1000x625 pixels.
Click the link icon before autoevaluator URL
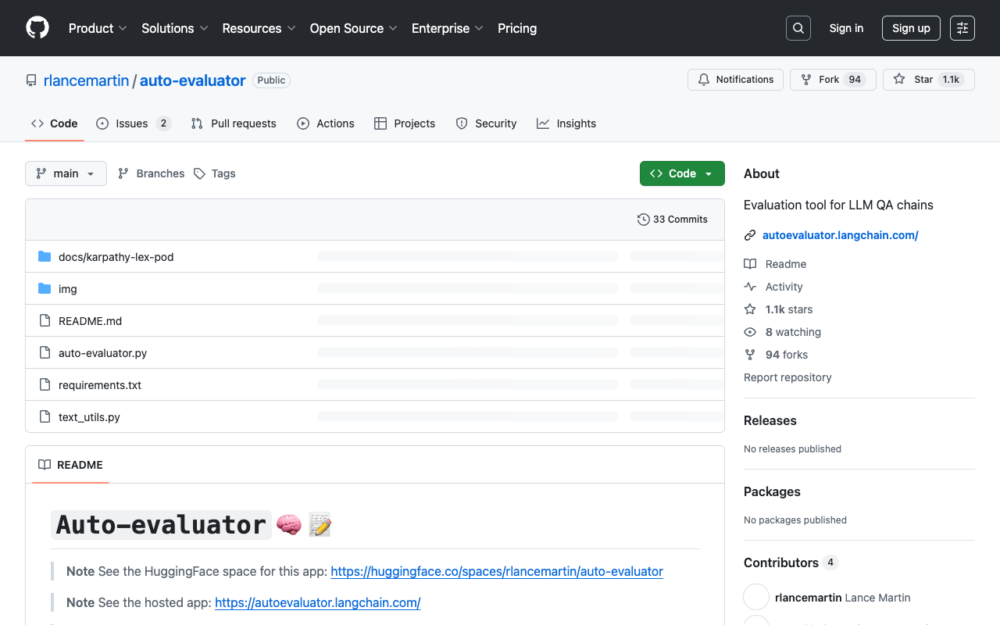tap(750, 235)
